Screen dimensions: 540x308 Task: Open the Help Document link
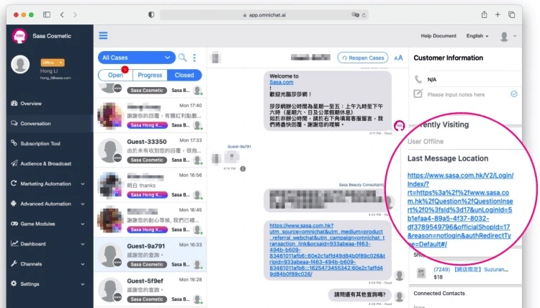coord(438,36)
